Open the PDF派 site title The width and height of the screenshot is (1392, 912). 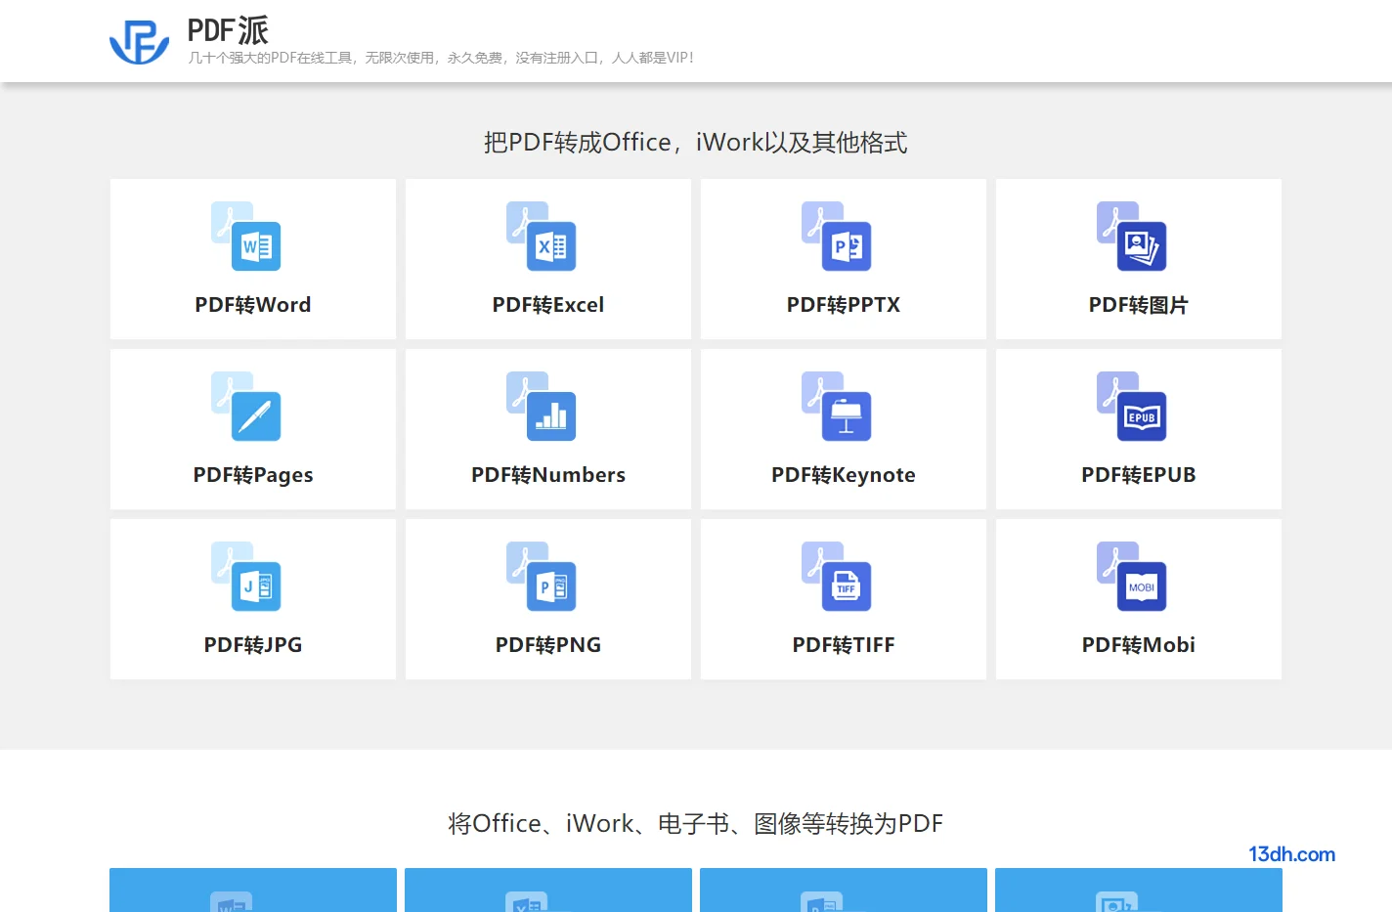(x=228, y=30)
